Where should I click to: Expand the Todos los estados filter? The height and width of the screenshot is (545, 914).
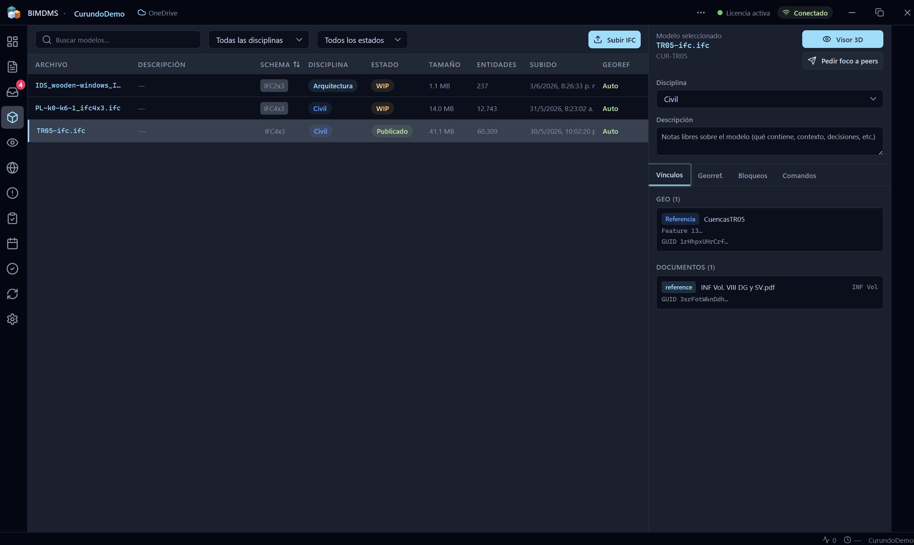pos(362,40)
